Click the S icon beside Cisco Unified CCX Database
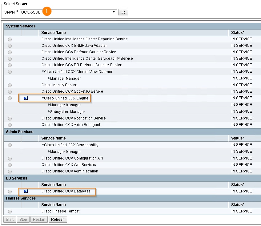The width and height of the screenshot is (261, 226). click(x=26, y=191)
